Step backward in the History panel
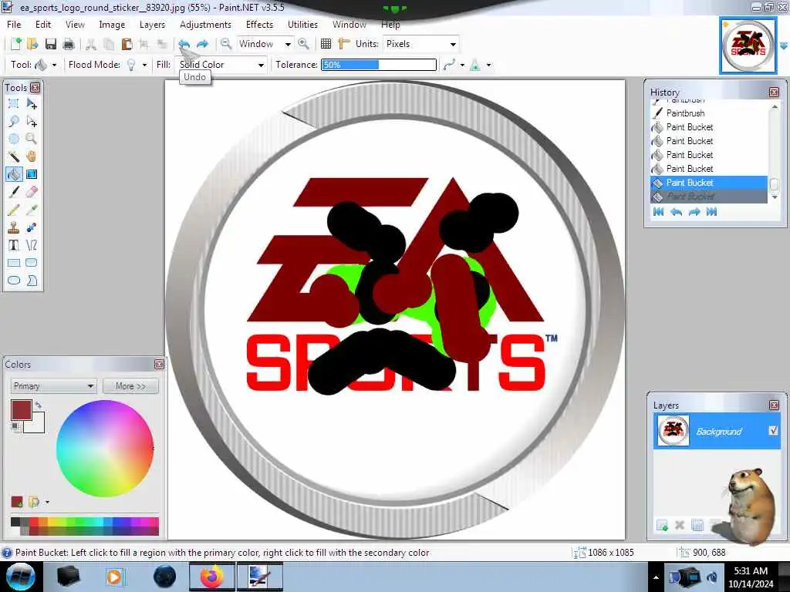This screenshot has width=790, height=592. coord(676,212)
